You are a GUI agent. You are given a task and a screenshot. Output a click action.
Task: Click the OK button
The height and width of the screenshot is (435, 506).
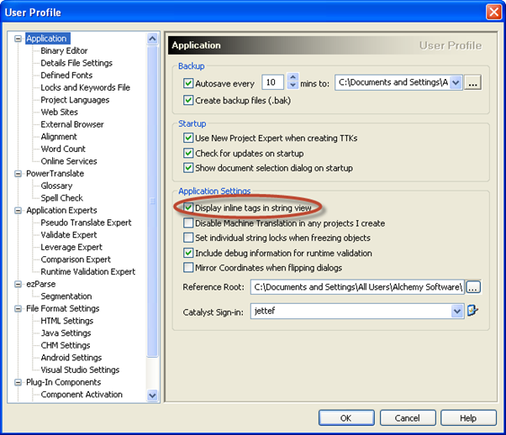(x=346, y=418)
